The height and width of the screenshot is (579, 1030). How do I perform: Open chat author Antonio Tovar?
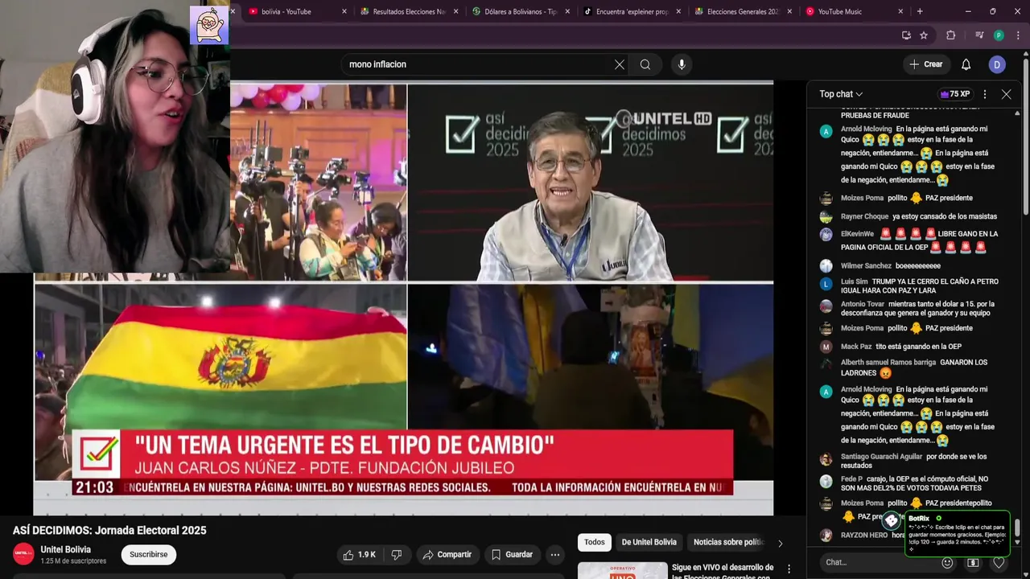[x=863, y=304]
